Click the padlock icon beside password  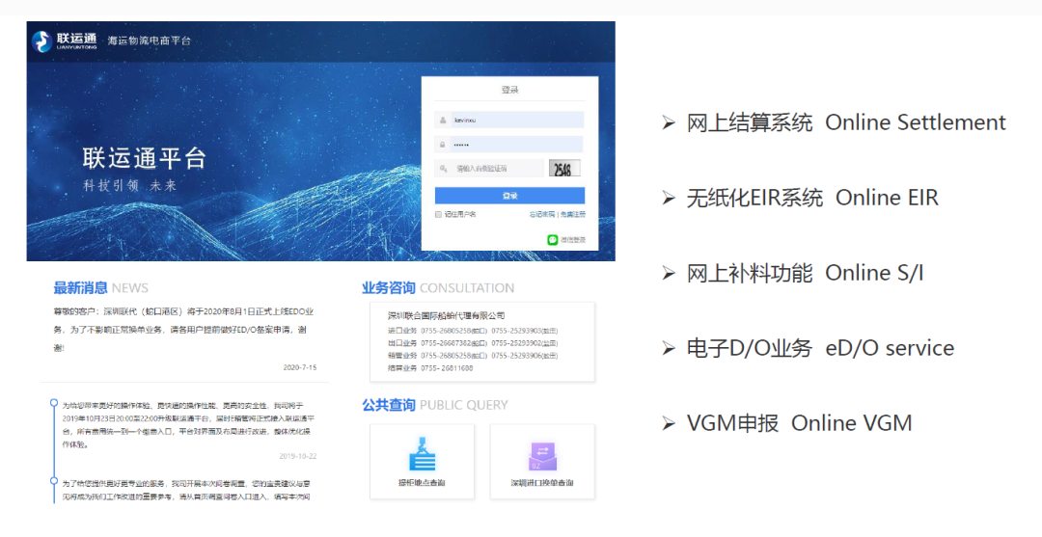coord(443,144)
